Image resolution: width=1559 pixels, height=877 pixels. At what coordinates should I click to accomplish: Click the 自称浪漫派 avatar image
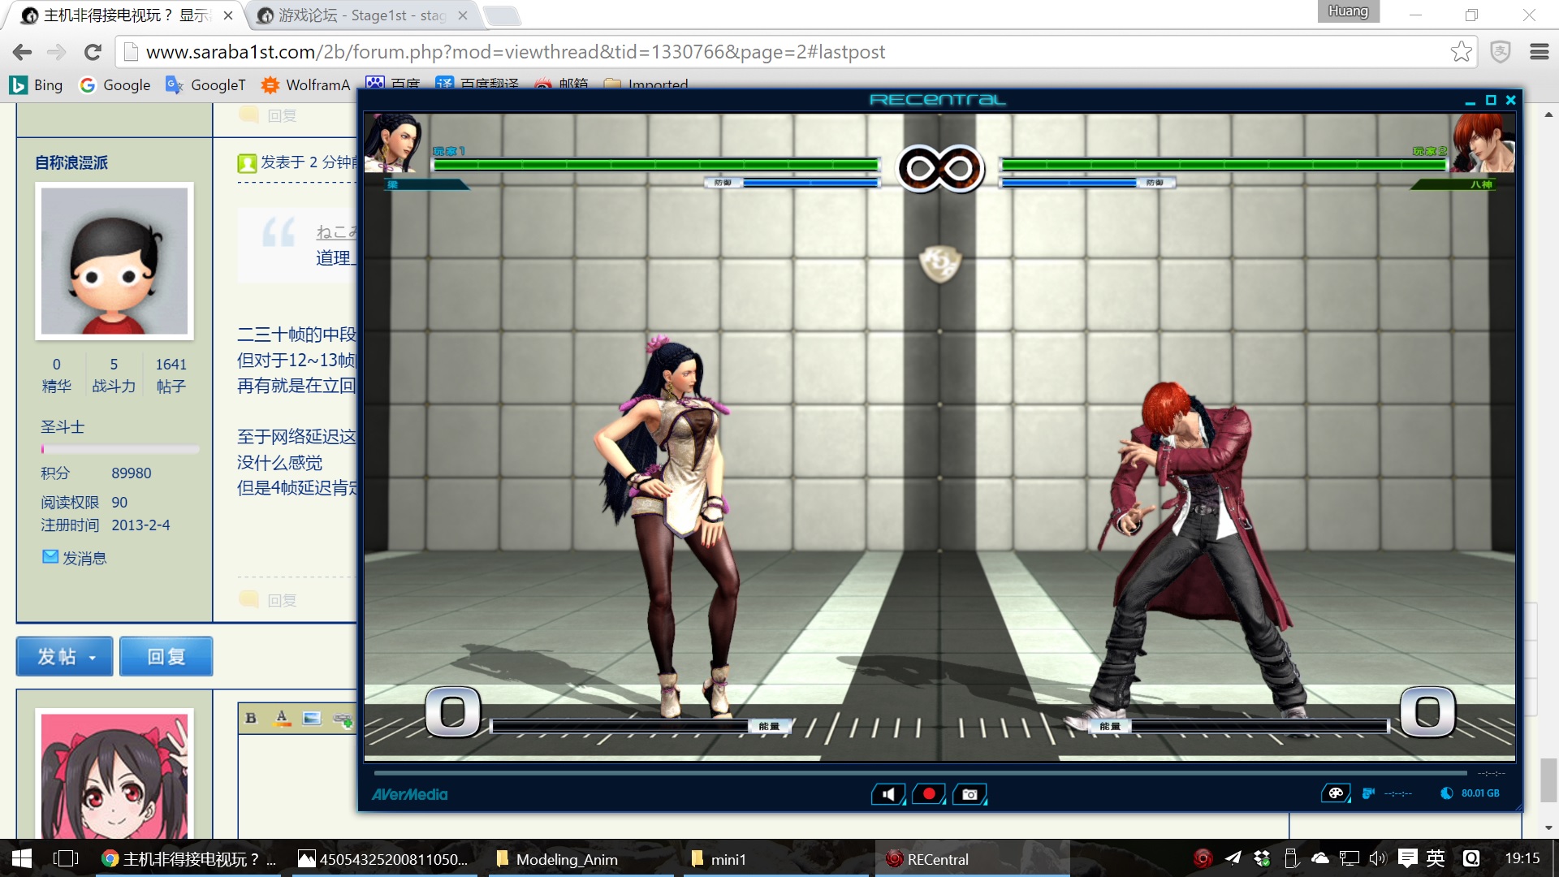pos(114,261)
